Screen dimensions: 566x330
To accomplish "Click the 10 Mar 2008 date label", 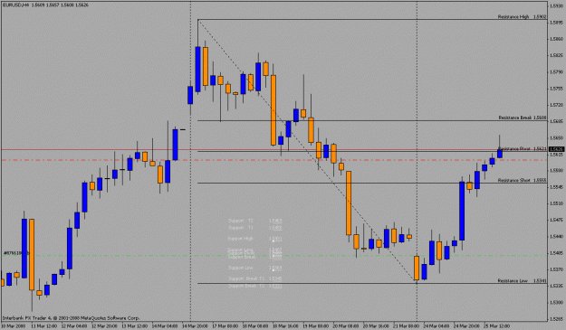I will (x=13, y=326).
